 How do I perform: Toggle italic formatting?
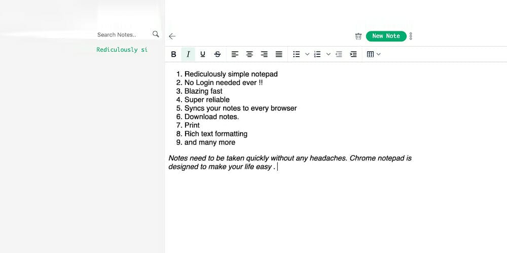(188, 54)
